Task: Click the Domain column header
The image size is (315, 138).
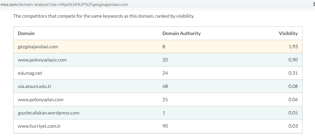Action: click(26, 34)
